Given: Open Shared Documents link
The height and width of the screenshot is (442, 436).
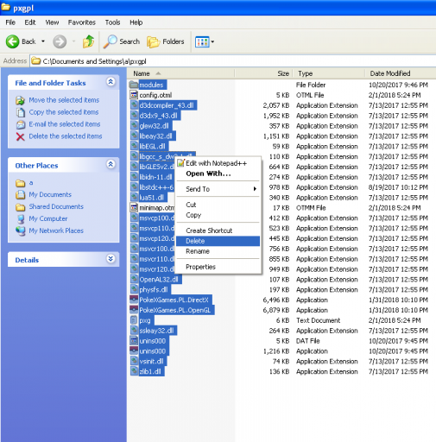Looking at the screenshot, I should coord(56,206).
